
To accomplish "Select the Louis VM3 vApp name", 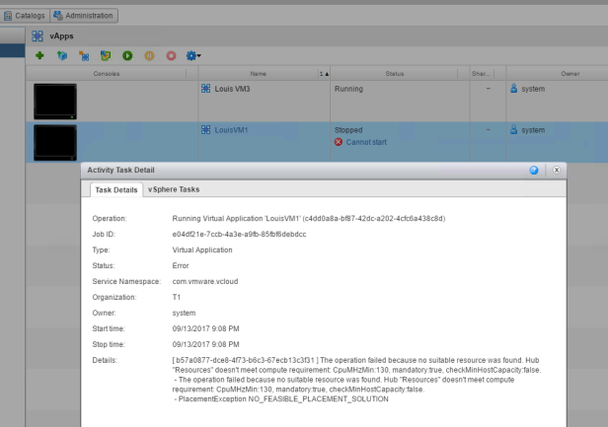I will pos(232,89).
